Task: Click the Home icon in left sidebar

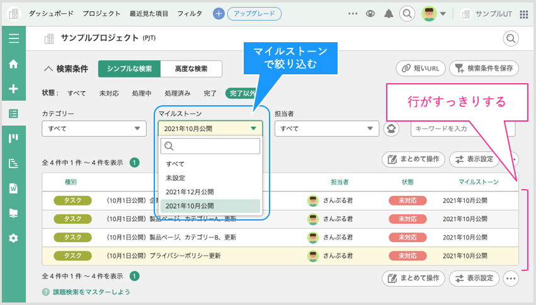Action: coord(13,64)
